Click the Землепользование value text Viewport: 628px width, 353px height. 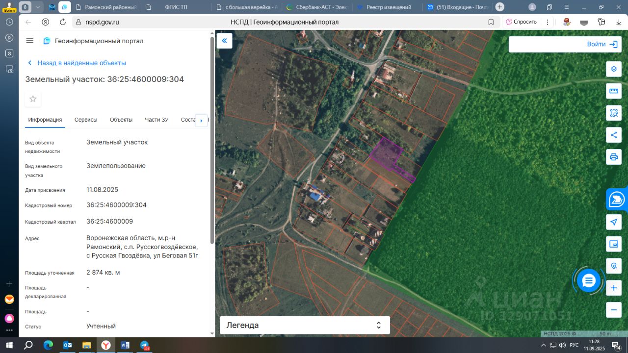[x=116, y=166]
